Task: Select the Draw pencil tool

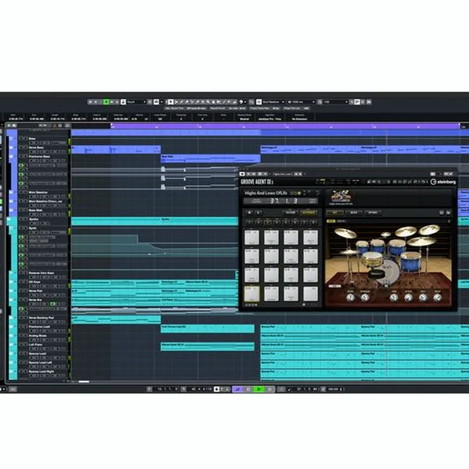Action: 181,102
